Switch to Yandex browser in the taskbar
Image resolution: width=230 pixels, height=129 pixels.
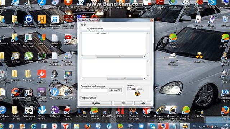pos(66,126)
